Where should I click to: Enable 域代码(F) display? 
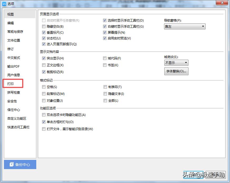tap(105, 58)
